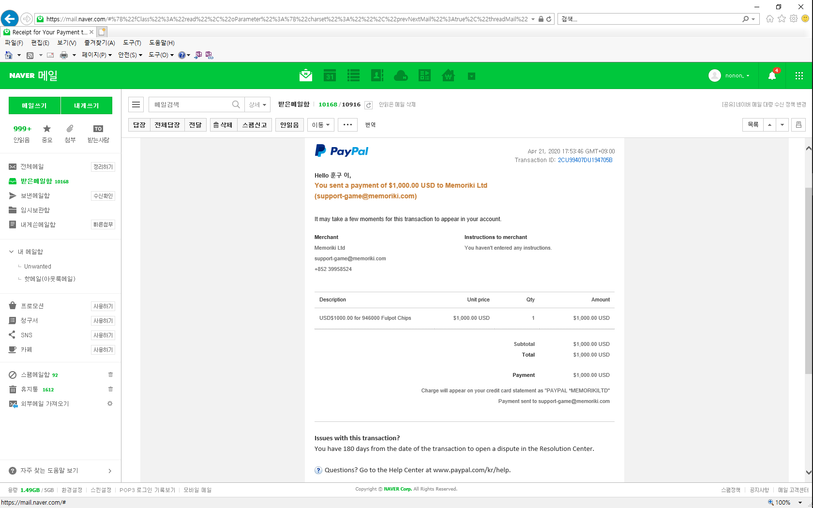This screenshot has width=813, height=508.
Task: Click the 전달 forward button
Action: [x=196, y=125]
